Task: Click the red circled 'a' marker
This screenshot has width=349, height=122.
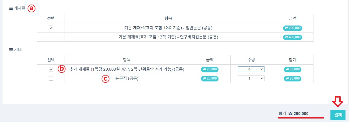Action: 32,8
